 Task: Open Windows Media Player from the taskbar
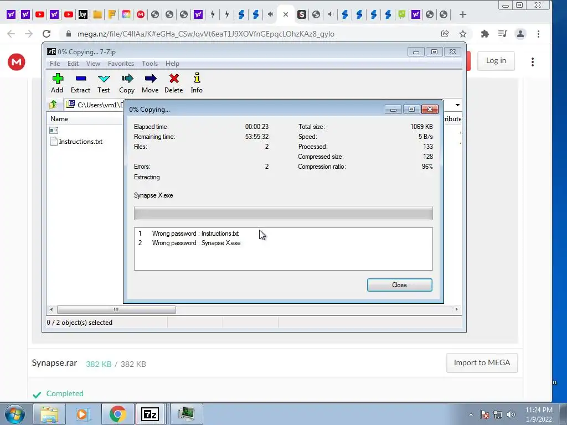point(83,414)
